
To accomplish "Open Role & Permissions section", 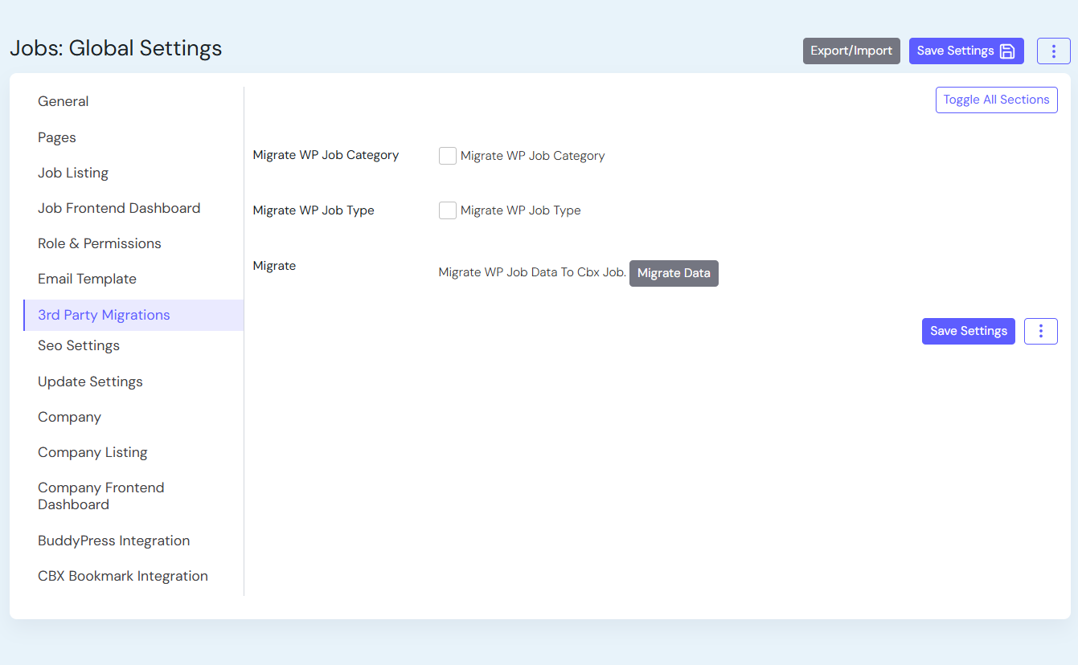I will click(x=100, y=243).
